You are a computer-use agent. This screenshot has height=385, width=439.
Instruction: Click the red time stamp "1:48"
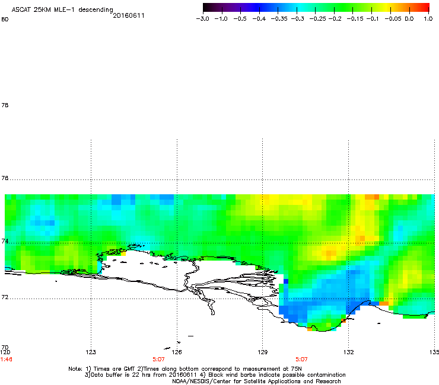coord(7,360)
